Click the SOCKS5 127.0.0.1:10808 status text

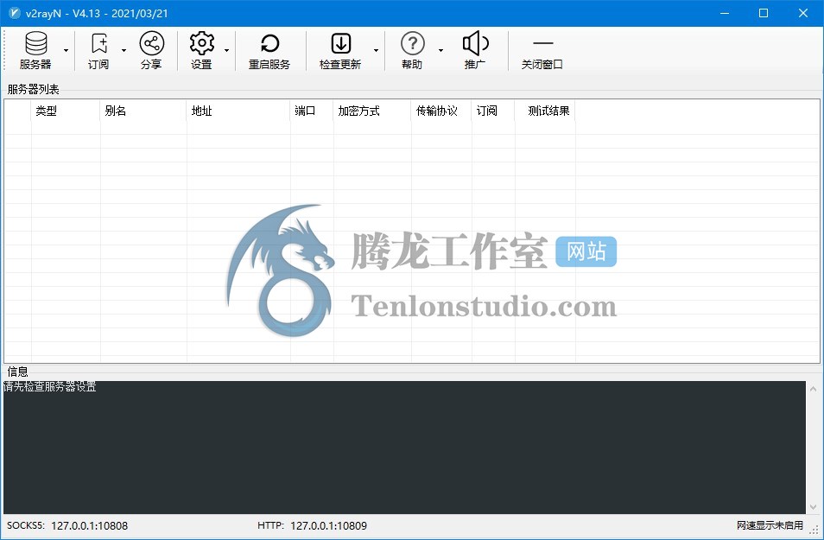[67, 526]
